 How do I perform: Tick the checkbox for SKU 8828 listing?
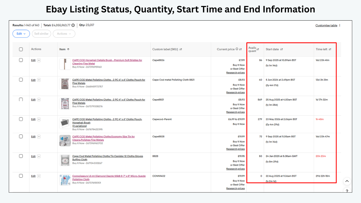(x=21, y=156)
